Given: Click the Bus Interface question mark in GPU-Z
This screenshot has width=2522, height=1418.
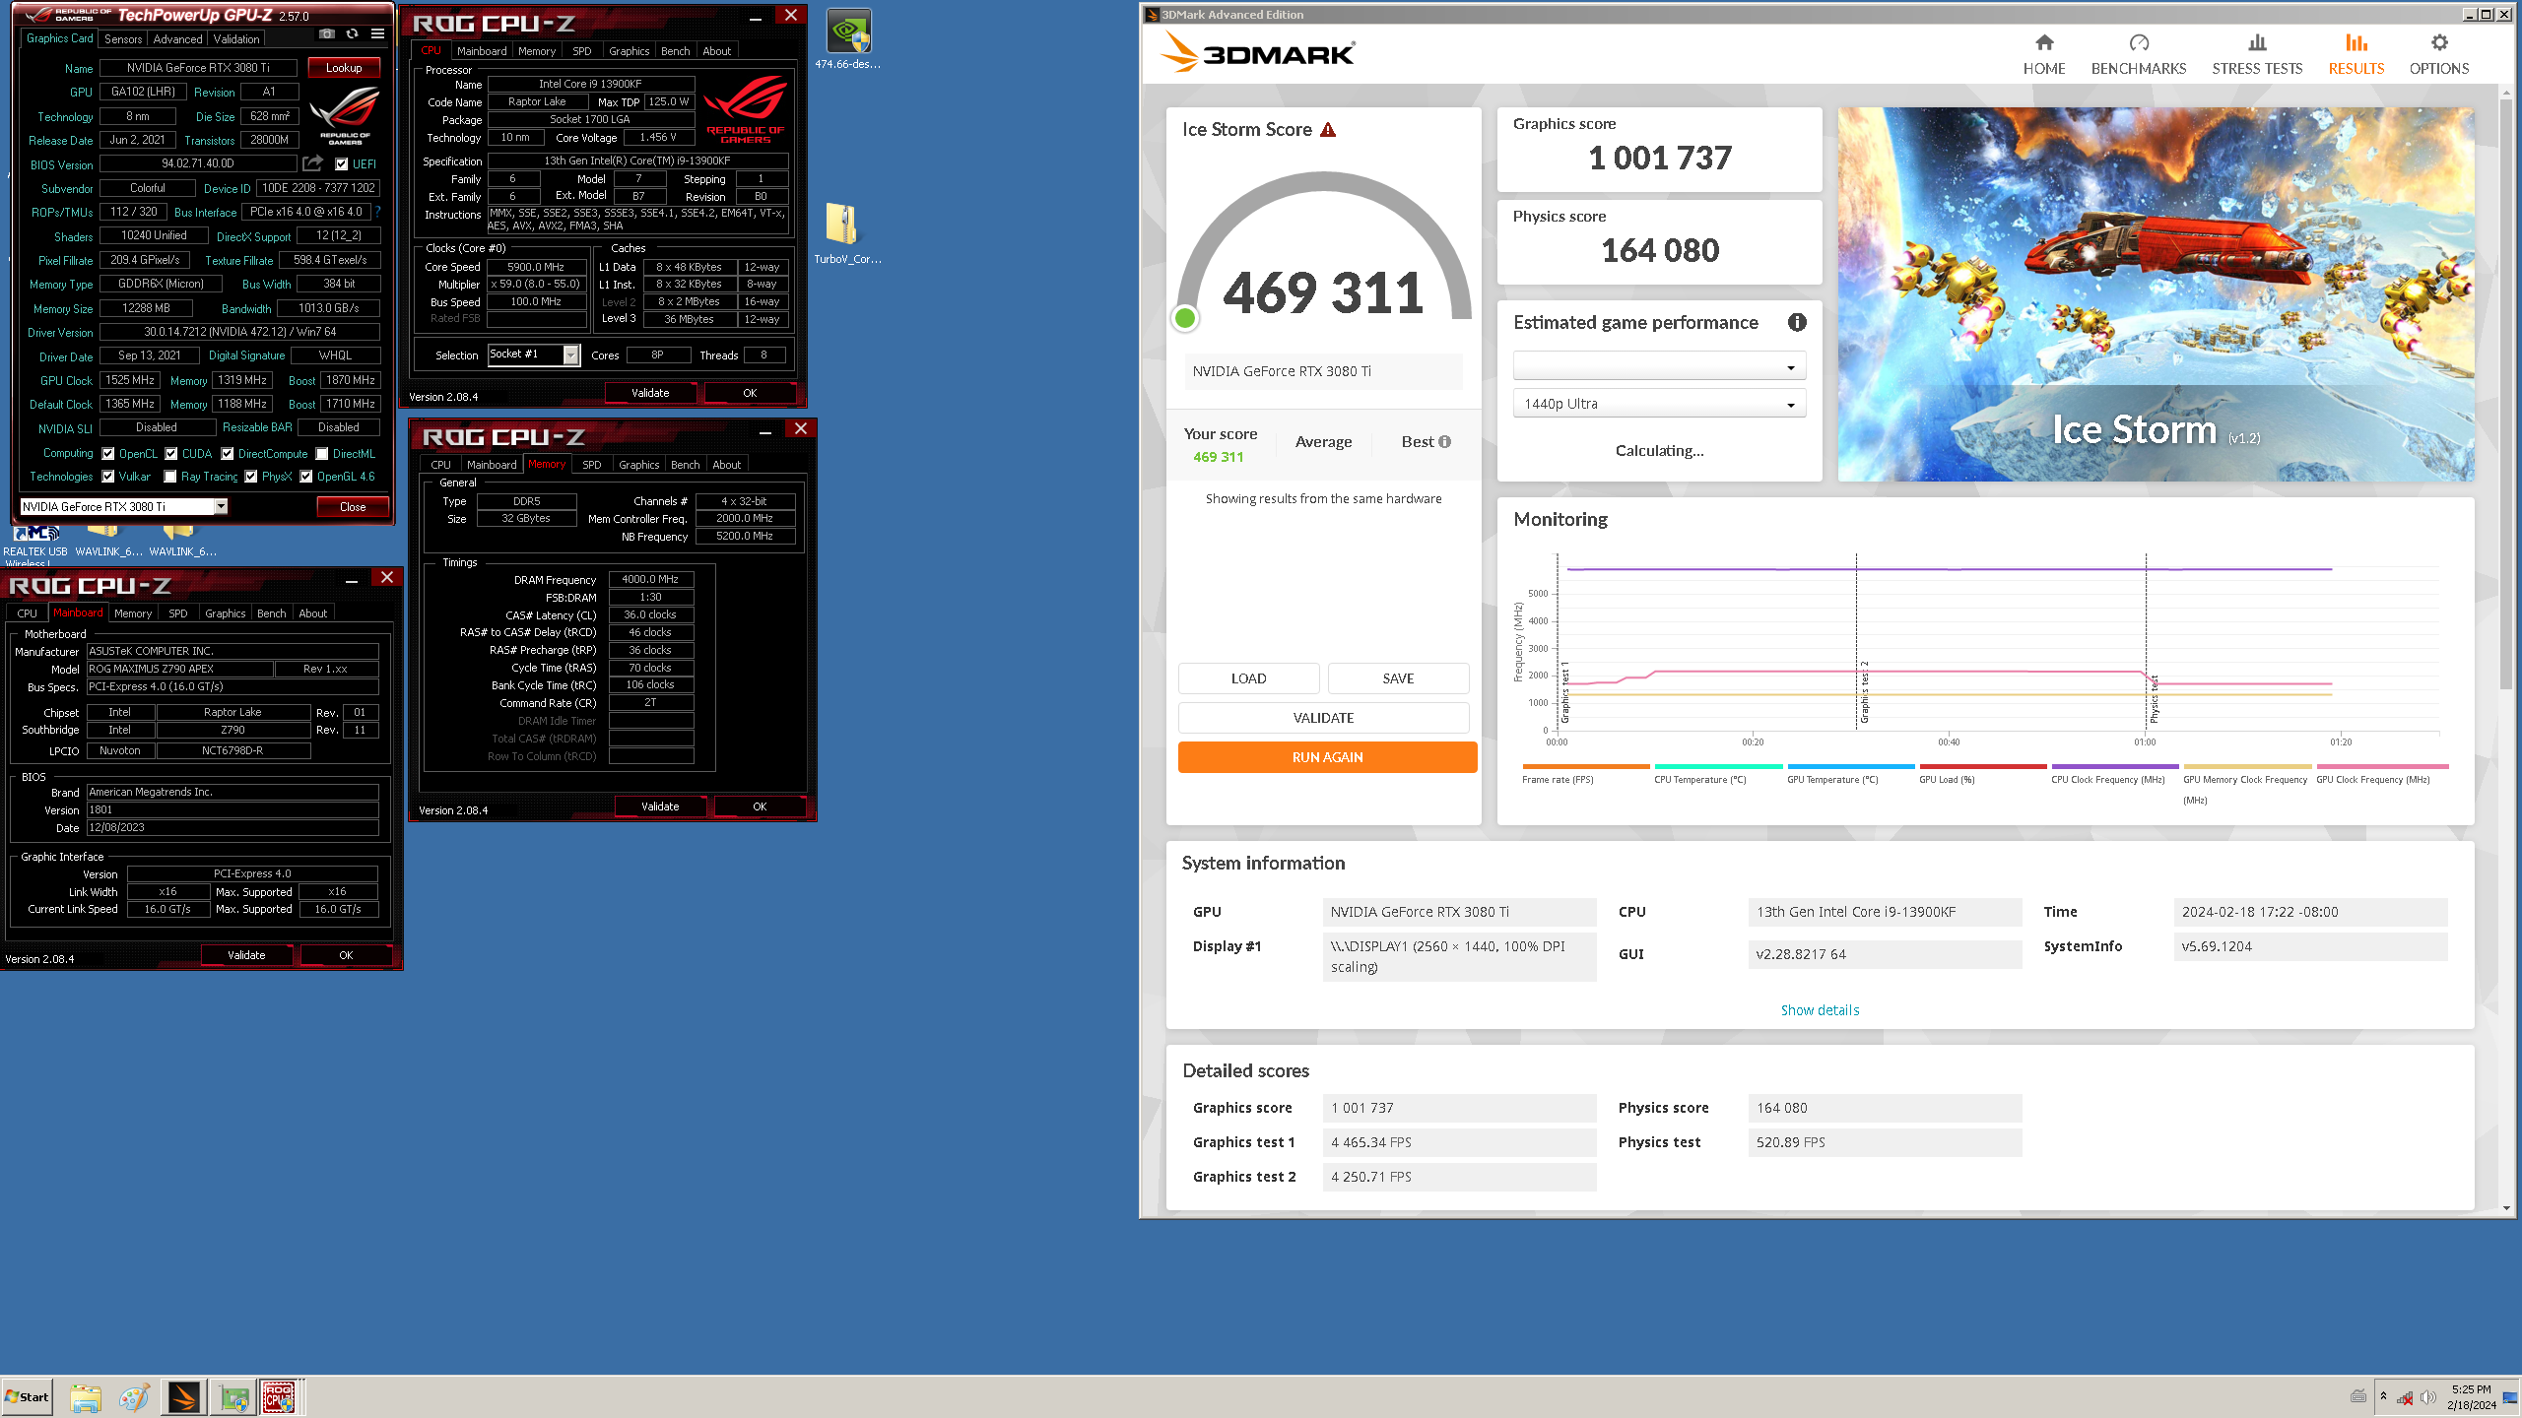Looking at the screenshot, I should pyautogui.click(x=378, y=212).
